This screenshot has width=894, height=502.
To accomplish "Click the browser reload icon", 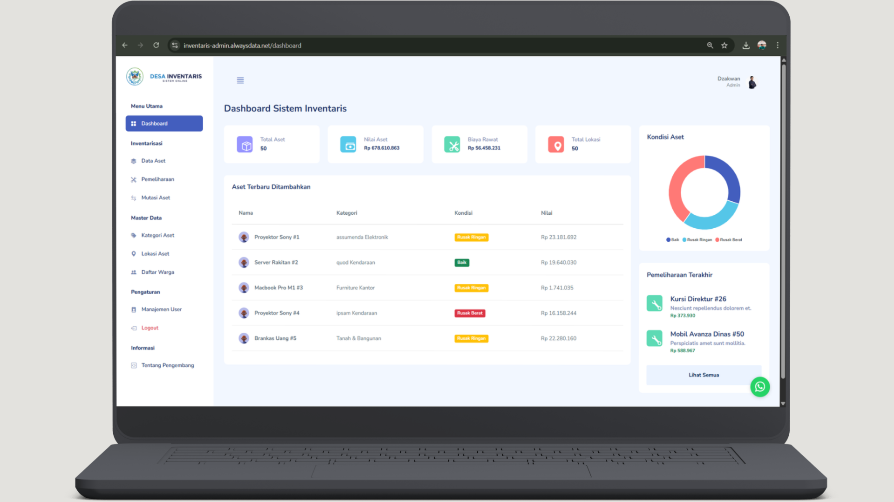I will point(156,45).
